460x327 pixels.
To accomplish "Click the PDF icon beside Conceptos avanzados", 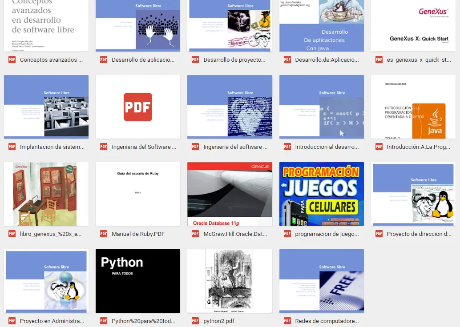I will [12, 60].
